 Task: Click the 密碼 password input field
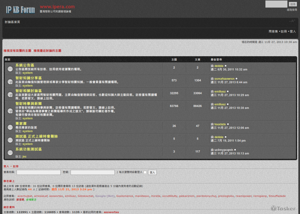[93, 173]
